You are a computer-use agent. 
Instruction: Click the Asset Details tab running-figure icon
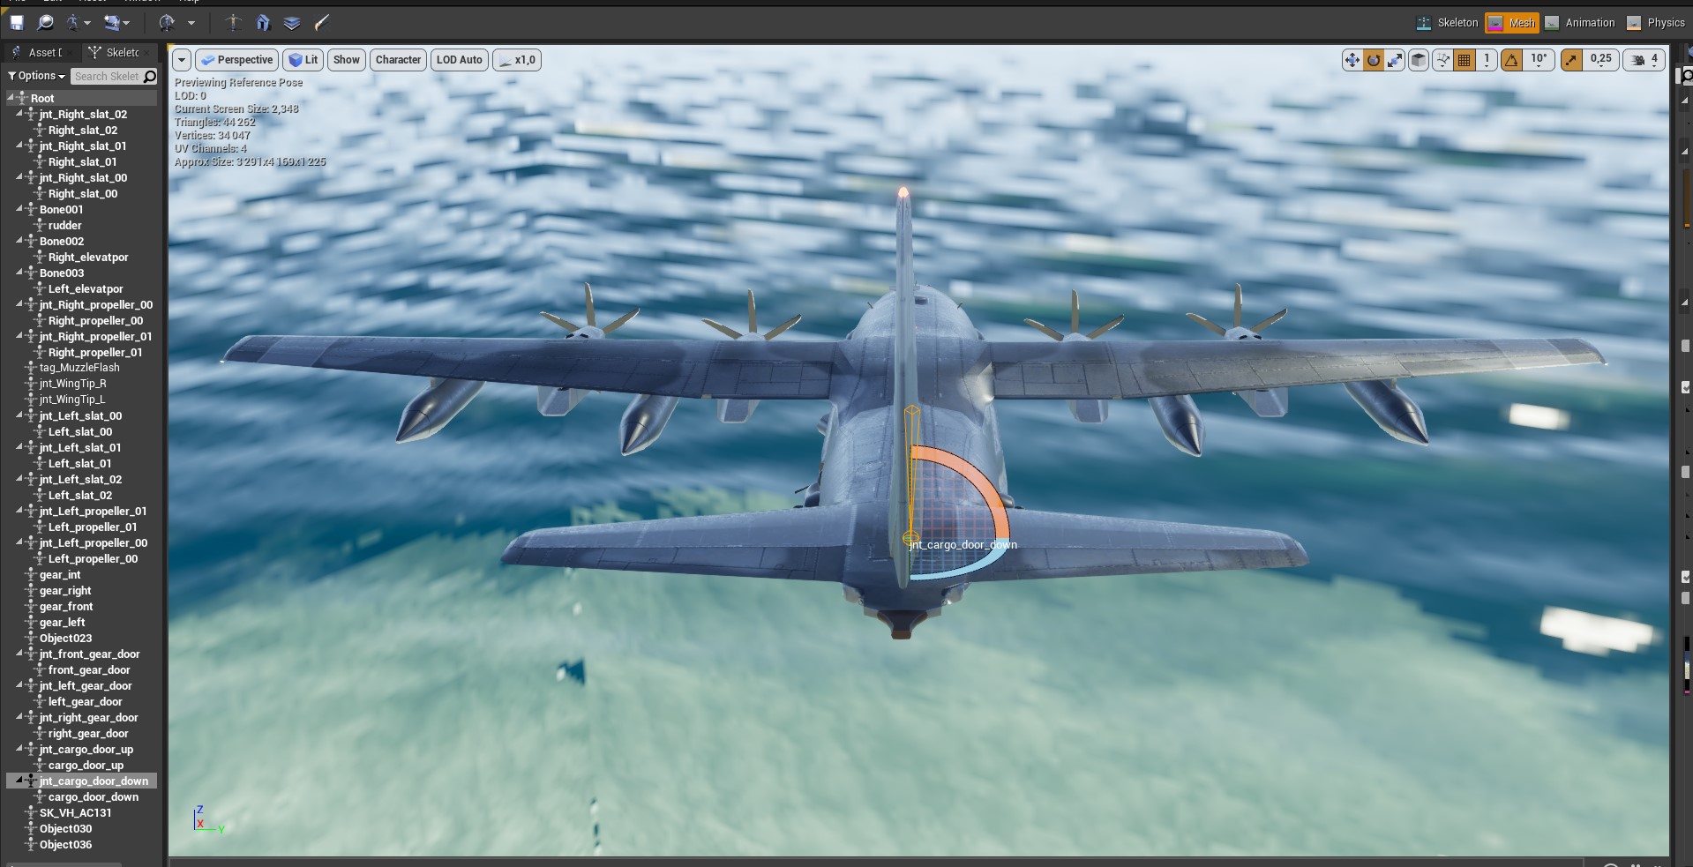16,53
